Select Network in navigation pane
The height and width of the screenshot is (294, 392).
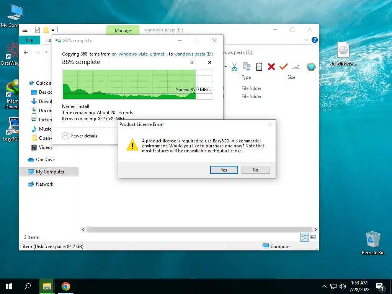point(41,184)
